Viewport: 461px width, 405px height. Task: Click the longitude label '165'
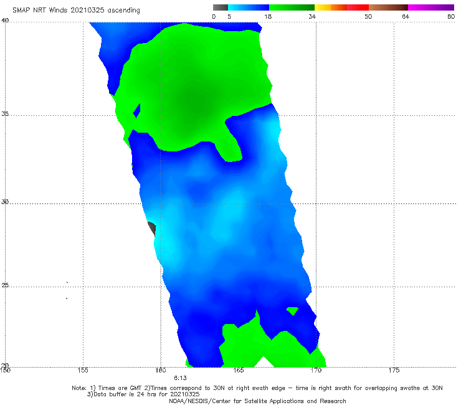pos(239,370)
